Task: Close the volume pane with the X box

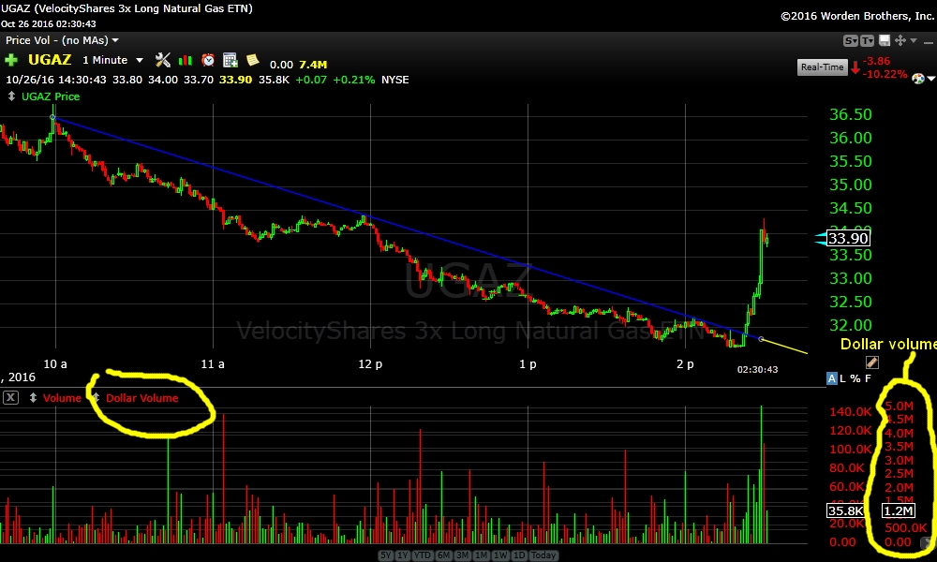Action: click(10, 398)
